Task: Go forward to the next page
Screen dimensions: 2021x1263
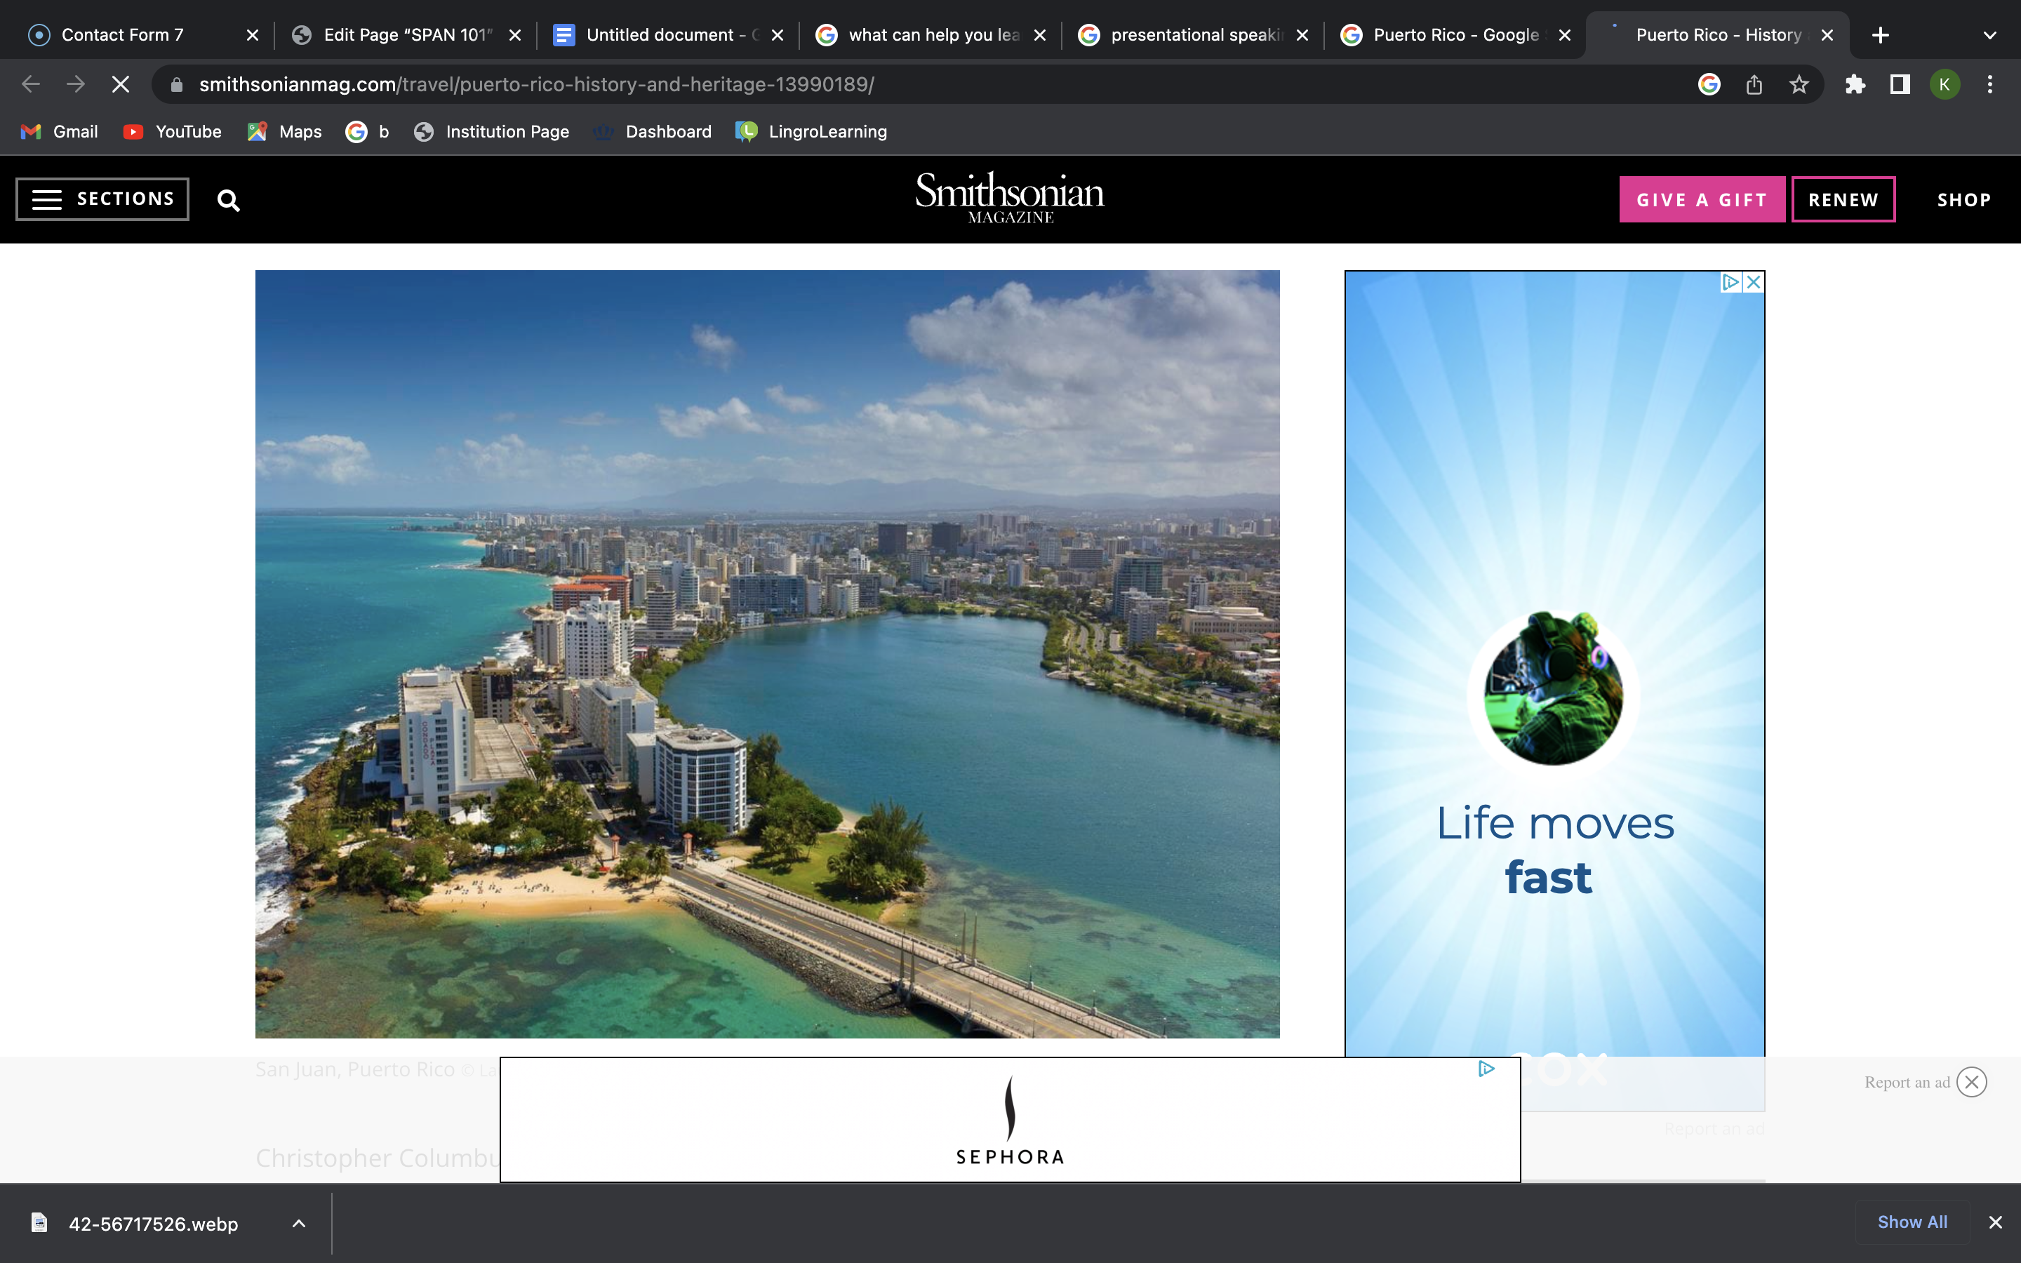Action: point(76,84)
